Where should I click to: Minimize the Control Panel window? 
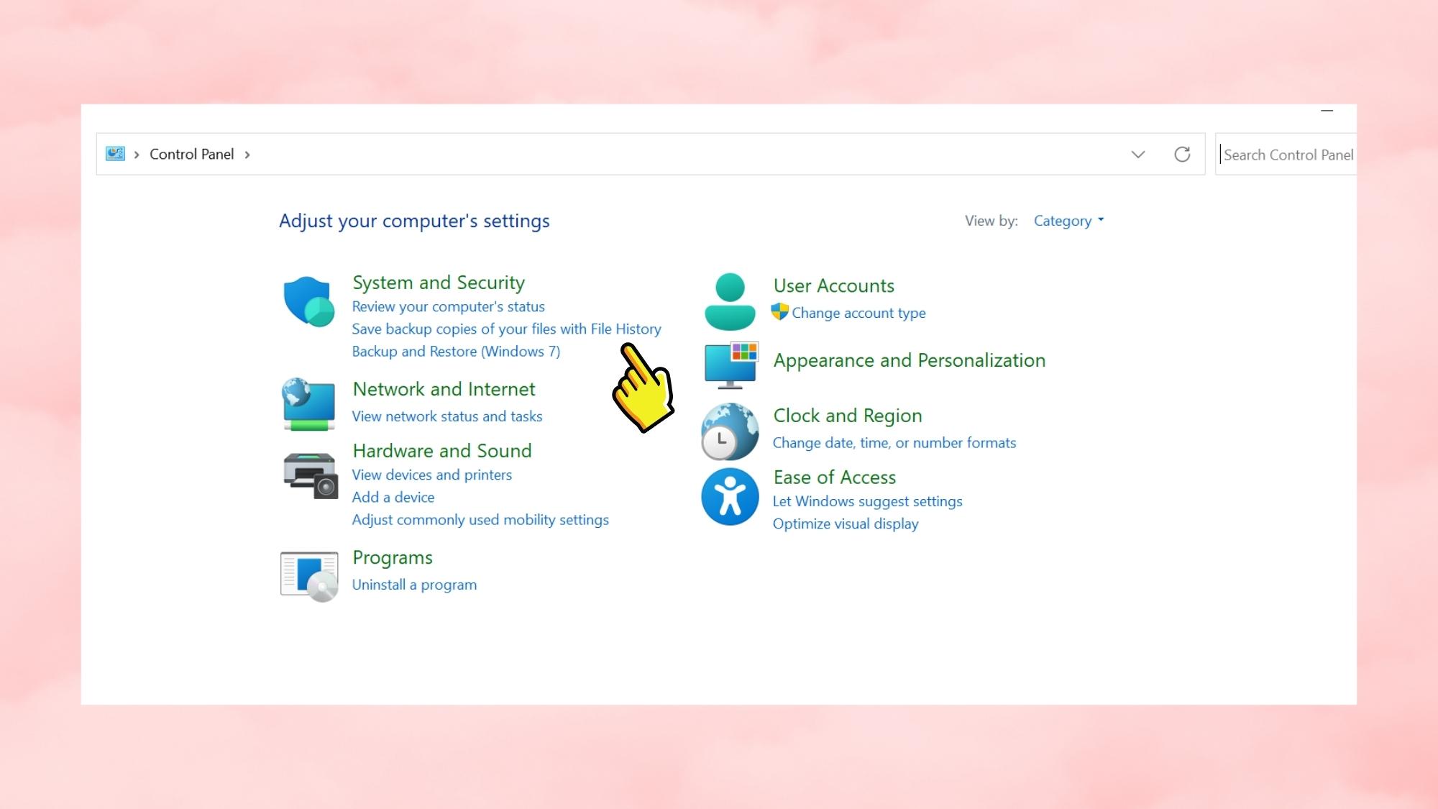click(1327, 111)
